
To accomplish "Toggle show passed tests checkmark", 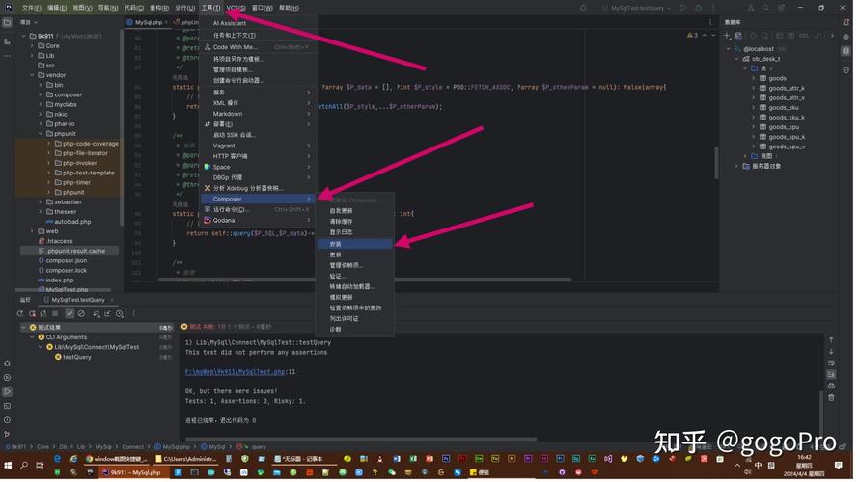I will click(69, 315).
